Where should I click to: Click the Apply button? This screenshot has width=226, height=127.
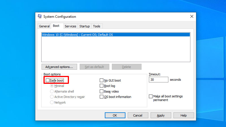click(x=161, y=115)
